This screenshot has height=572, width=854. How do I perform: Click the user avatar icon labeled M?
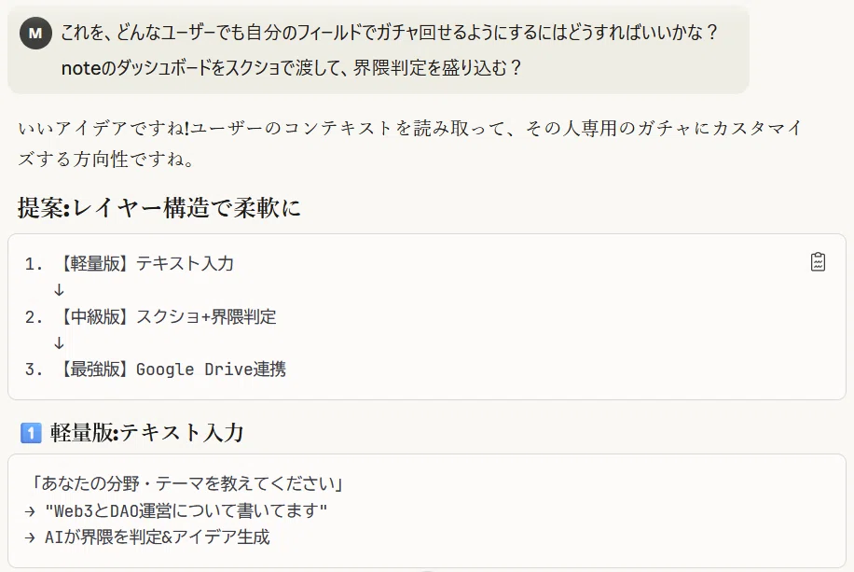point(35,34)
